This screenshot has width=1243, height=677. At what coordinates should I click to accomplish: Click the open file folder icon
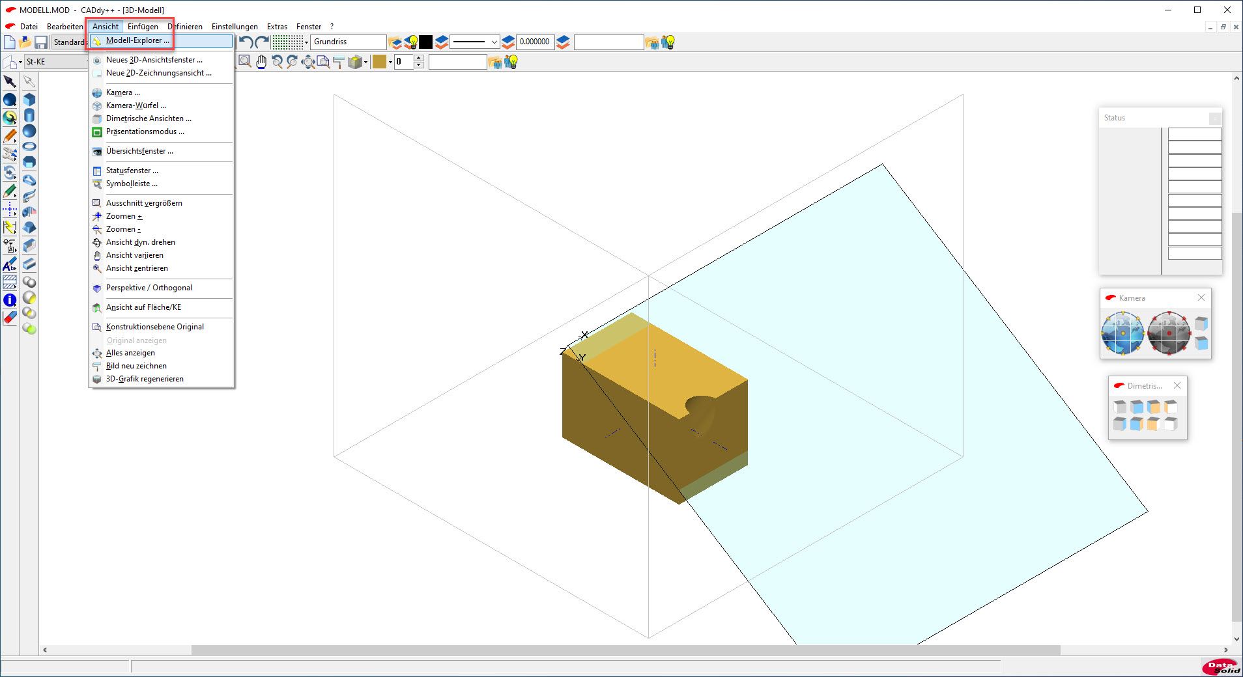click(x=25, y=42)
